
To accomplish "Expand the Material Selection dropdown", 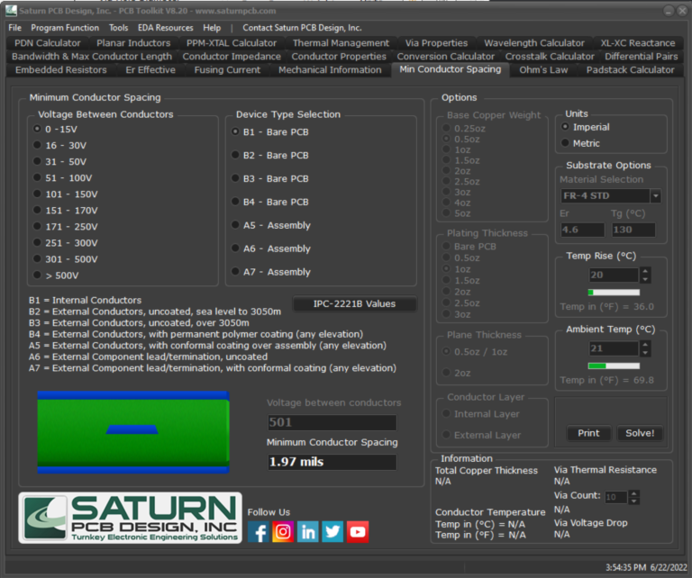I will [655, 196].
